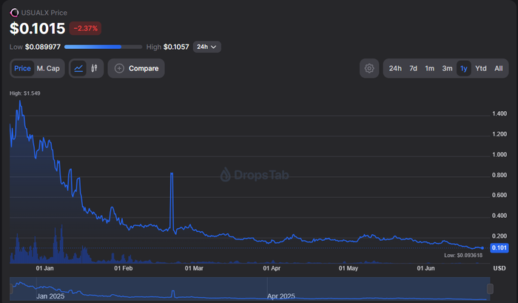The image size is (518, 303).
Task: Click the $0.1057 high value
Action: (176, 47)
